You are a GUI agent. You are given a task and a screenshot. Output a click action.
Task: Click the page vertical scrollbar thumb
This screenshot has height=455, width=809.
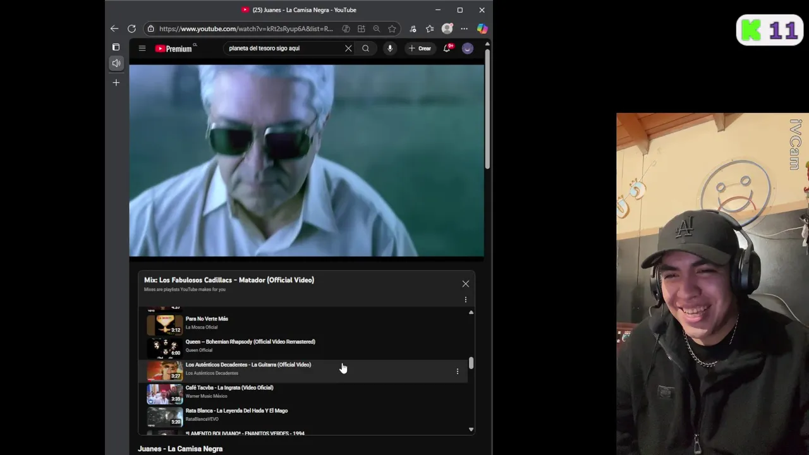487,109
